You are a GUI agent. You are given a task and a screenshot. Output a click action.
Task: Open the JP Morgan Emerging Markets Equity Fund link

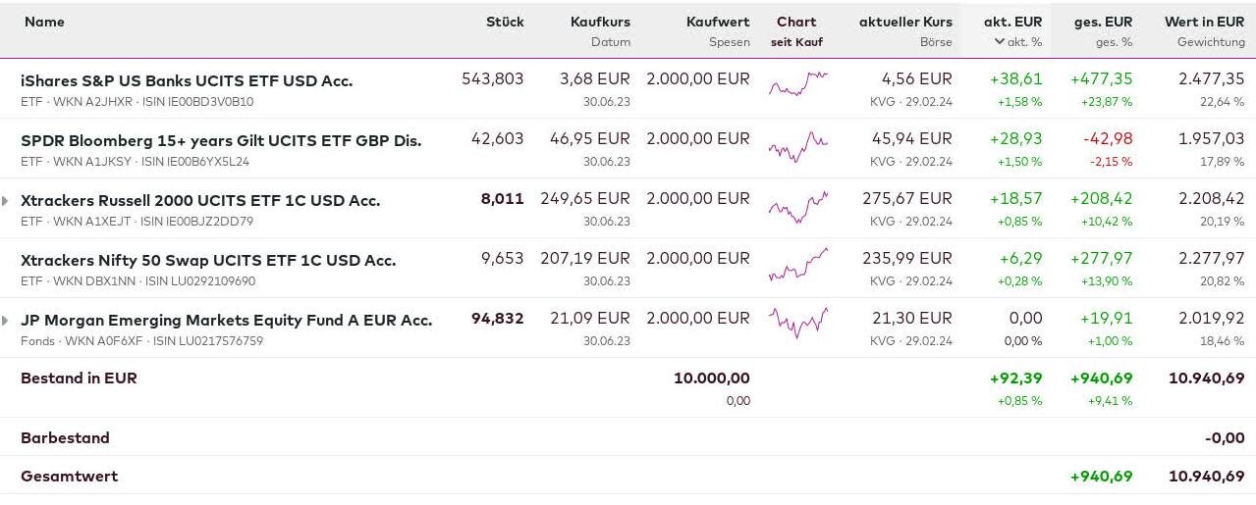coord(226,320)
